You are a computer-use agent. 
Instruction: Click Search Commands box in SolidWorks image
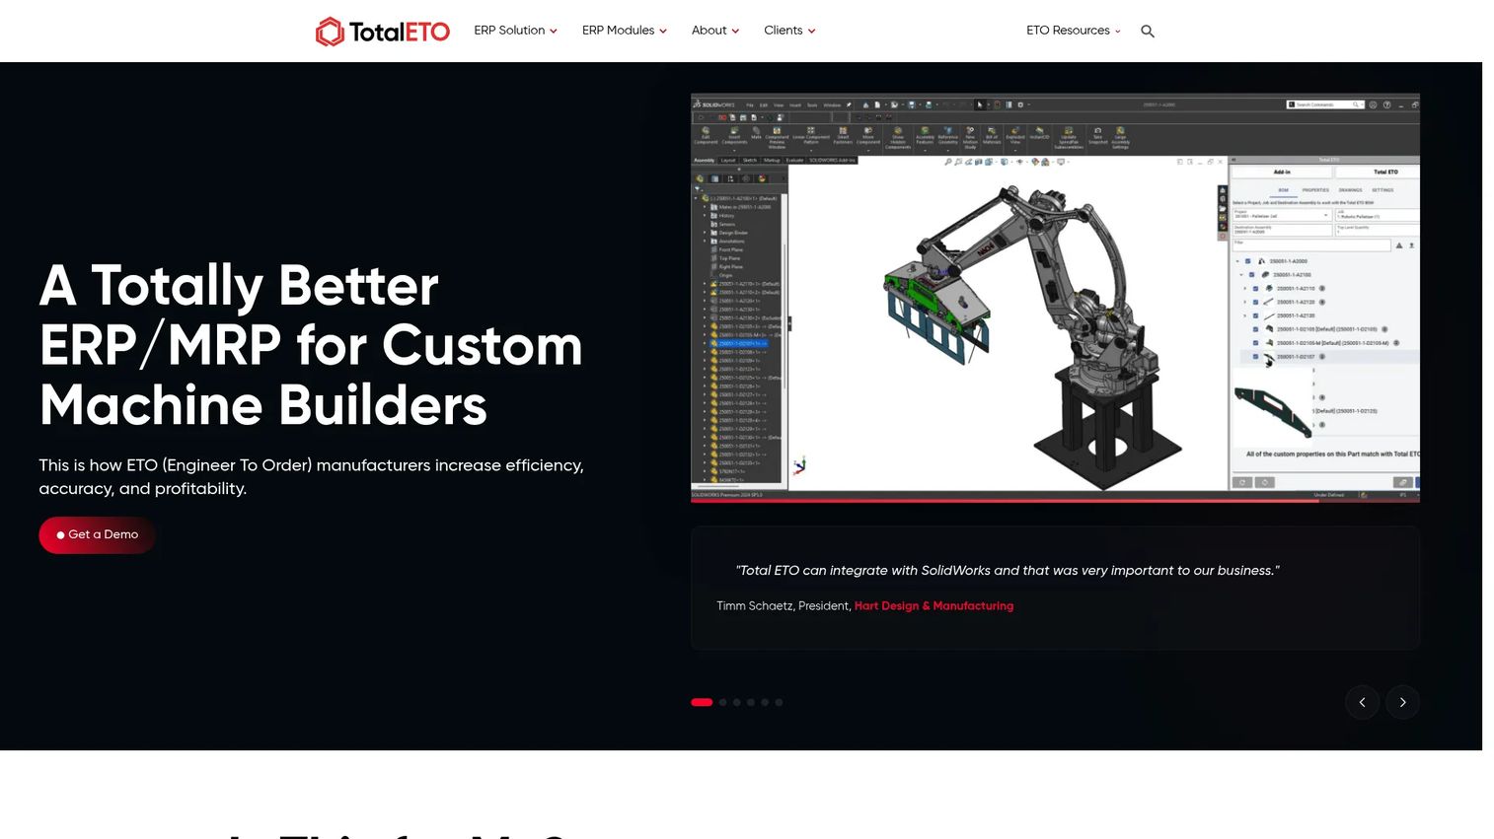click(1325, 105)
